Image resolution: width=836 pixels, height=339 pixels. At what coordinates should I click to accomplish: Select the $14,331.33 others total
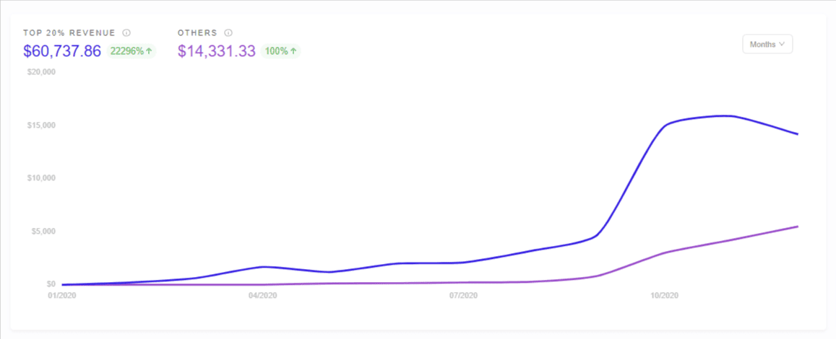tap(217, 51)
